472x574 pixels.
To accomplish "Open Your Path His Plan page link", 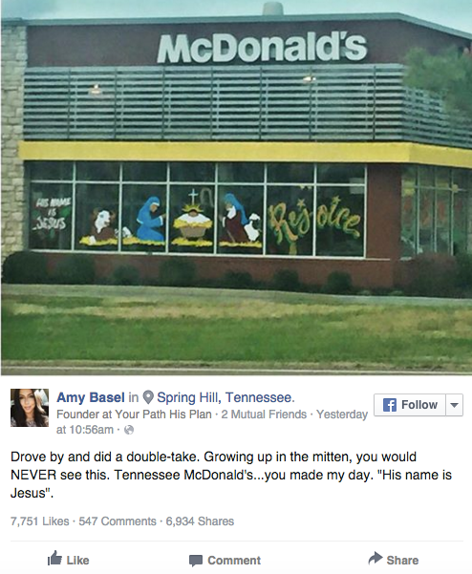I will pos(163,415).
